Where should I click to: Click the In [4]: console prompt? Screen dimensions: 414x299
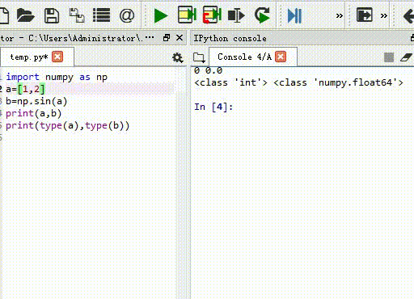click(213, 107)
